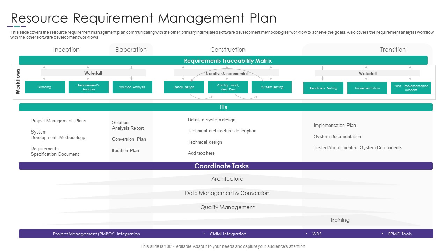This screenshot has height=251, width=447.
Task: Click the Post-Implementation Support box
Action: click(411, 88)
